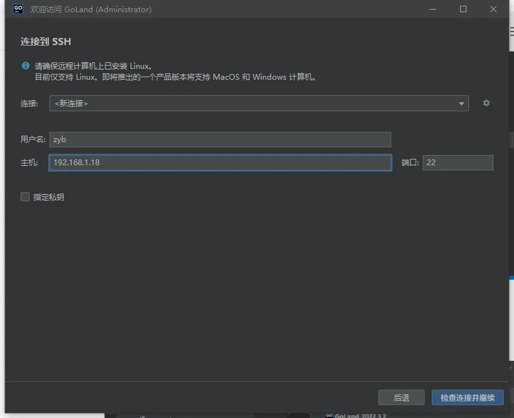514x418 pixels.
Task: Click the 请确保远程计算机上已安装 Linux notice text
Action: tap(94, 66)
